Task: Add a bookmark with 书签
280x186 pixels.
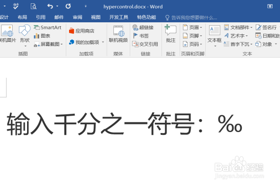Action: (x=141, y=36)
